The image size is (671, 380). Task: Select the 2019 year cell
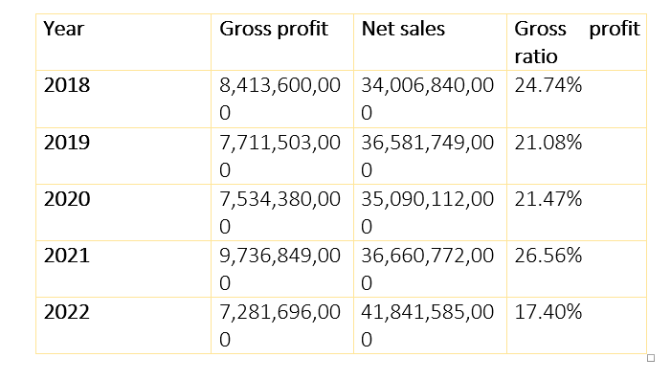click(x=123, y=156)
